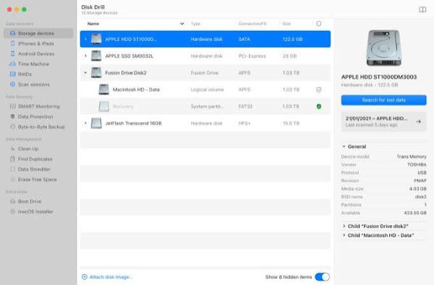Click the iPhones & iPads icon
Image resolution: width=434 pixels, height=285 pixels.
13,43
